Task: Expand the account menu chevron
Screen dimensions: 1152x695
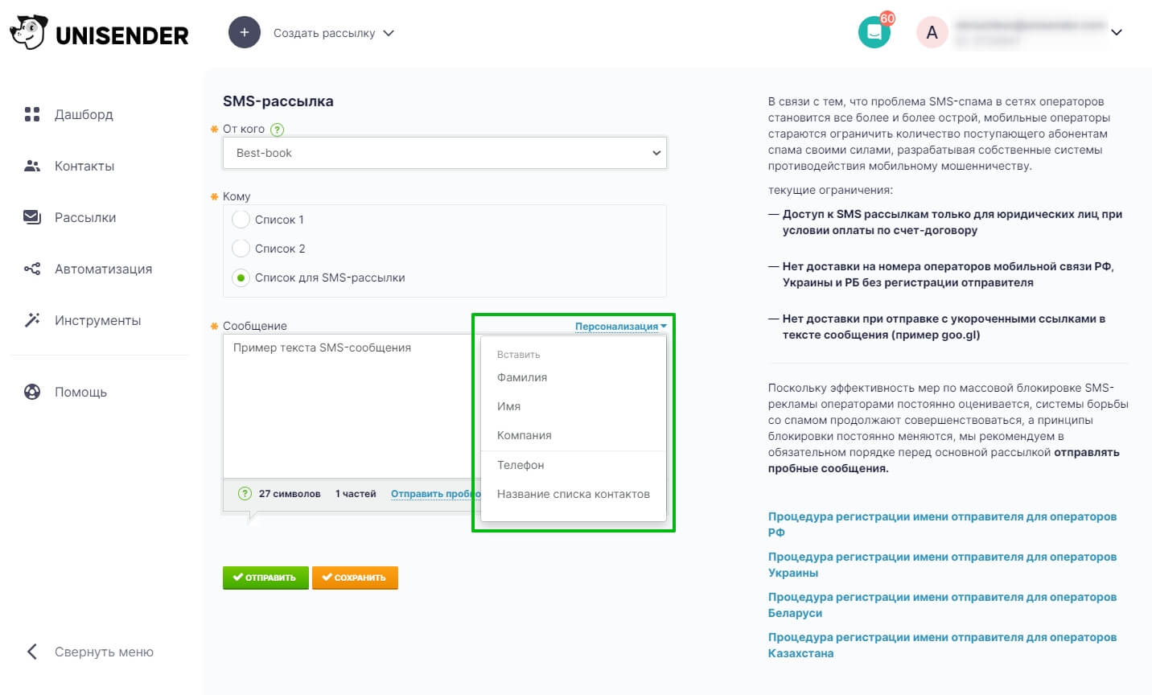Action: coord(1116,33)
